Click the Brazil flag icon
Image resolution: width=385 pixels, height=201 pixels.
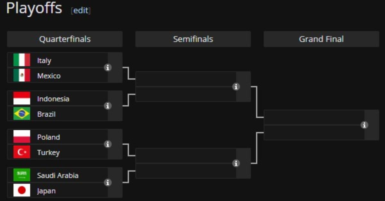coord(22,114)
